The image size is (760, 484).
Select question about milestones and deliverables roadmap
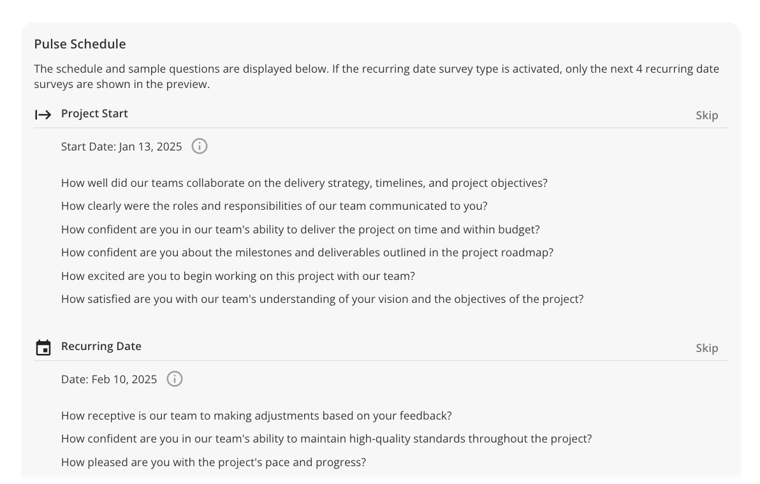pyautogui.click(x=307, y=253)
